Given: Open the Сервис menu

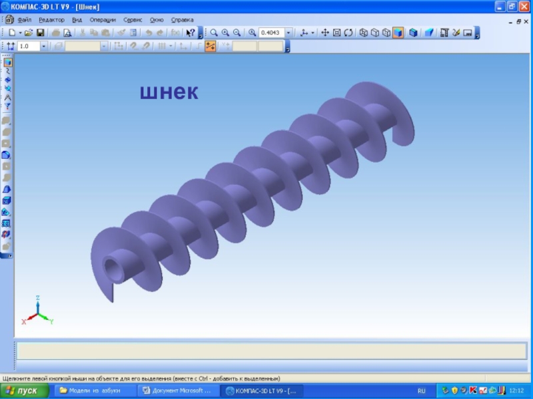Looking at the screenshot, I should (133, 20).
